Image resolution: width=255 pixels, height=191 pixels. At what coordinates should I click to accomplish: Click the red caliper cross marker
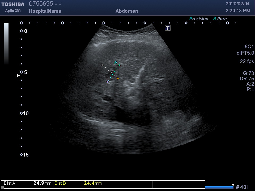(118, 78)
